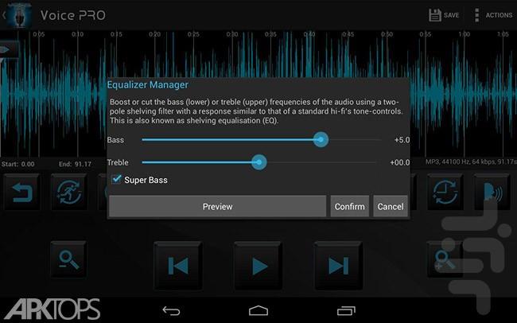Viewport: 517px width, 323px height.
Task: Click the Treble slider handle
Action: (258, 162)
